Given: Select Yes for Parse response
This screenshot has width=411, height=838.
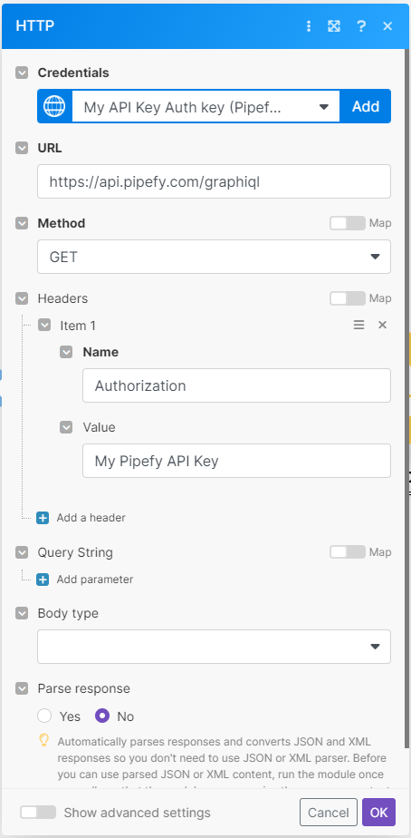Looking at the screenshot, I should 44,716.
